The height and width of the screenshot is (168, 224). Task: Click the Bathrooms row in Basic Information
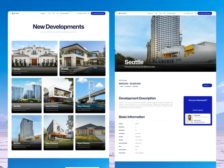point(146,130)
